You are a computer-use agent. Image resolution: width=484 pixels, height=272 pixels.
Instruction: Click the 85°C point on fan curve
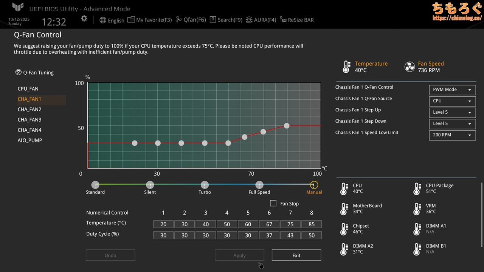287,126
